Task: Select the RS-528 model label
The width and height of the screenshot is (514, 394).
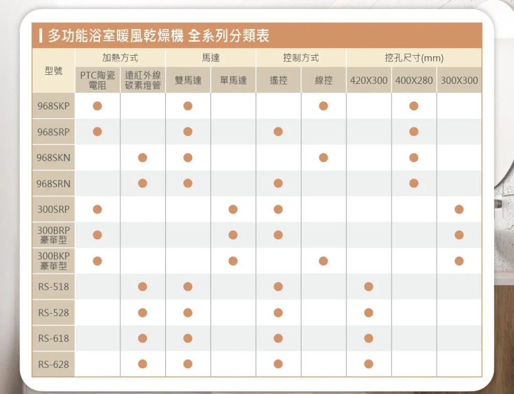Action: [x=53, y=313]
